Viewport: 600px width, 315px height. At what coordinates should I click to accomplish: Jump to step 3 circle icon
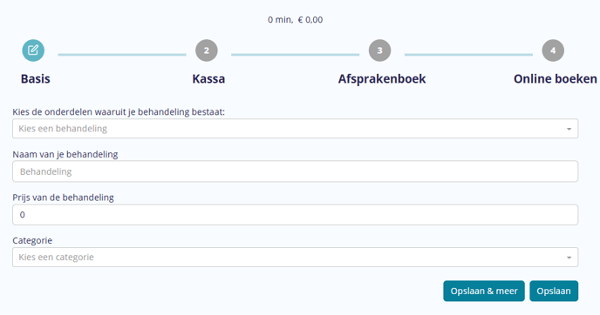click(380, 50)
